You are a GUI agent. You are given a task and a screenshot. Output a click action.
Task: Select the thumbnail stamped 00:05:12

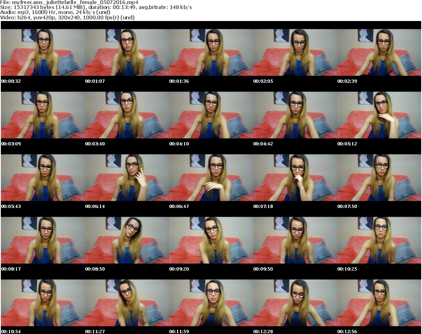click(379, 115)
